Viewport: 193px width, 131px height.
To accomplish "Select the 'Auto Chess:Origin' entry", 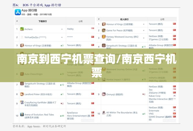I will click(33, 74).
